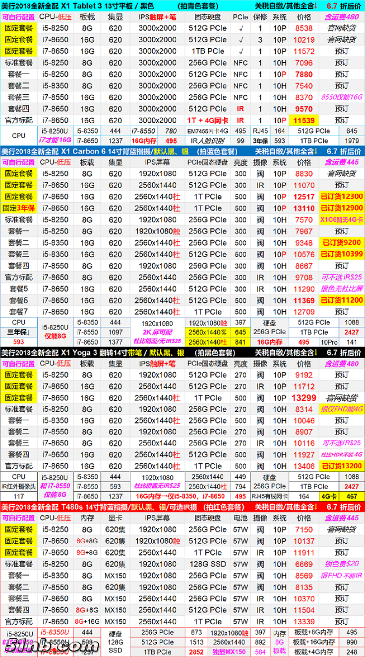Screen dimensions: 365x657
Task: Click the 2K 屏可配 note
Action: [158, 331]
